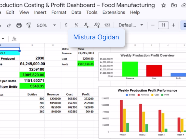Click the redo arrow icon

(x=9, y=25)
